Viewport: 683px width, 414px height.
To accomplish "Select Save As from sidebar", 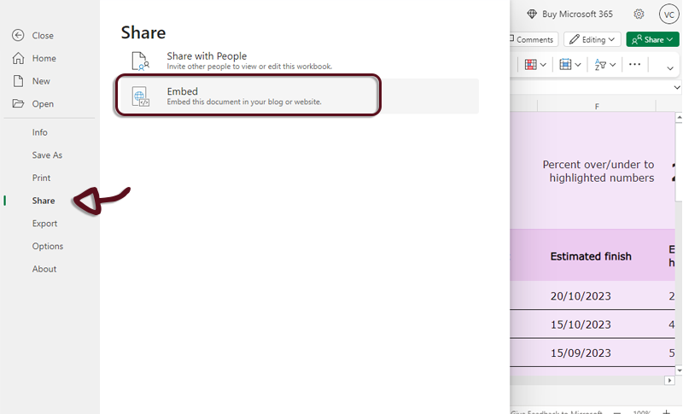I will click(x=47, y=155).
